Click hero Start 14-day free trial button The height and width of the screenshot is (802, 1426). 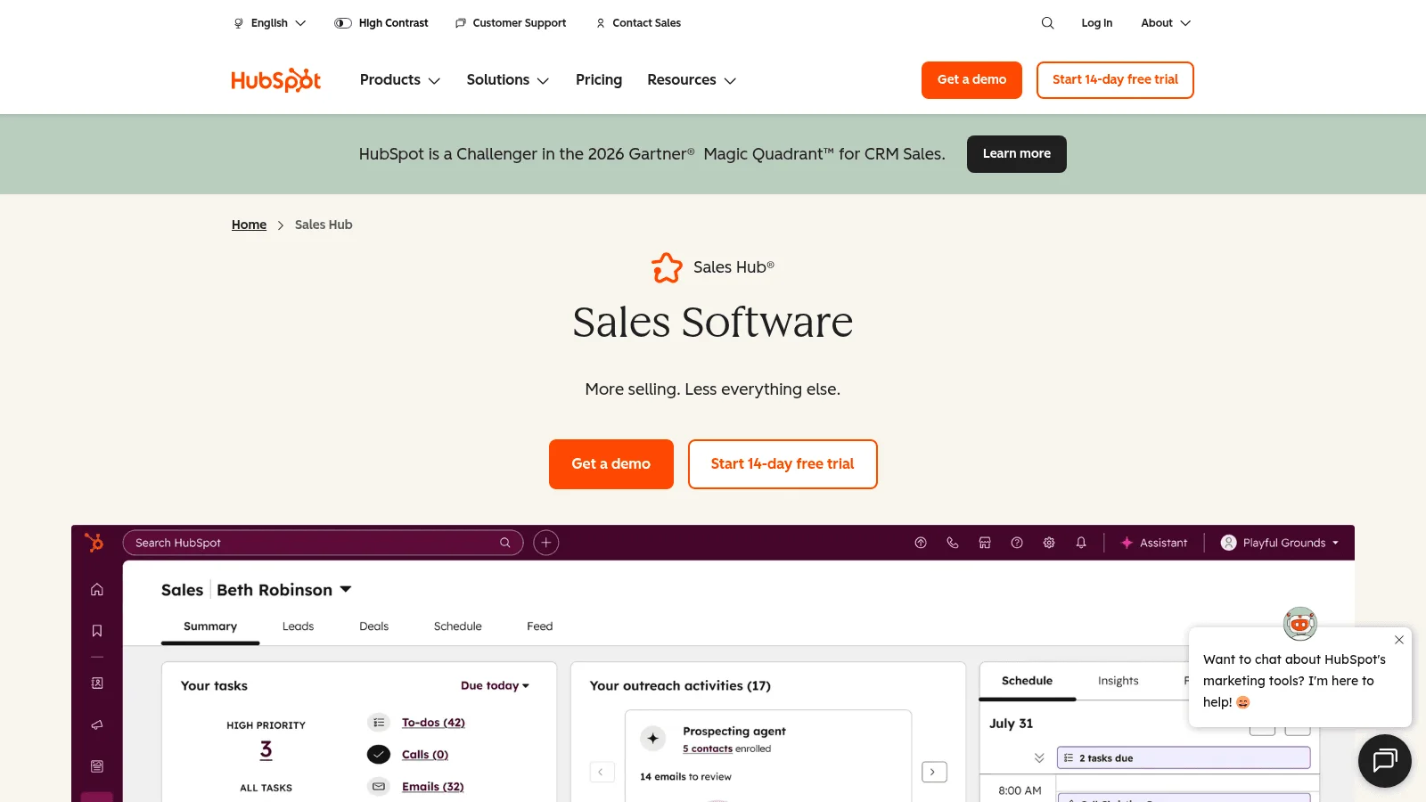783,464
